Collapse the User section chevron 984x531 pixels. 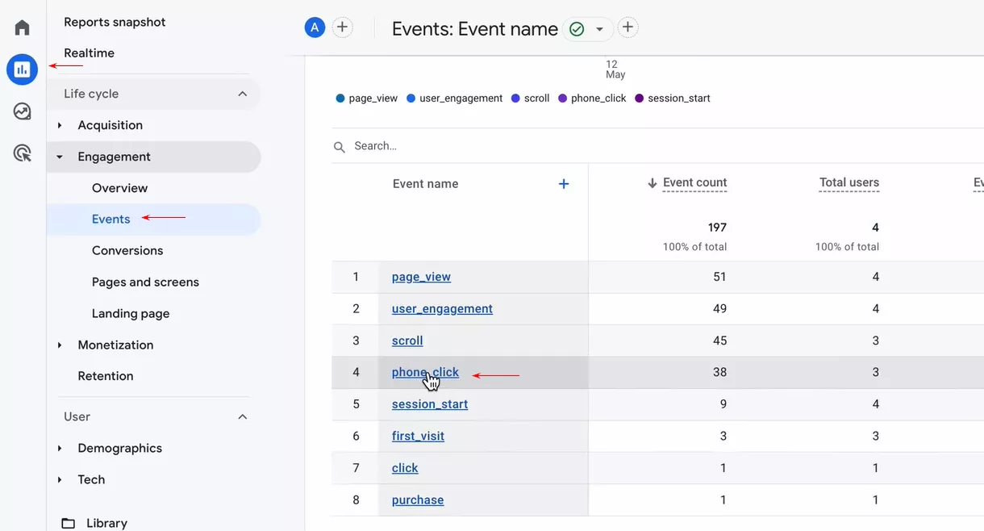(243, 416)
